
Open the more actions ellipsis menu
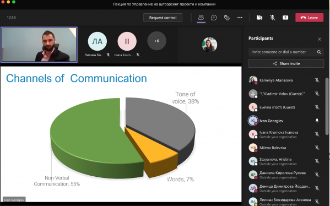tap(240, 18)
